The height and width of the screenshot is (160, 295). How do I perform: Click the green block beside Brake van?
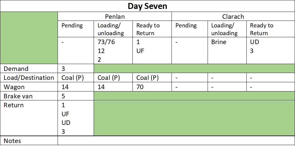194,96
